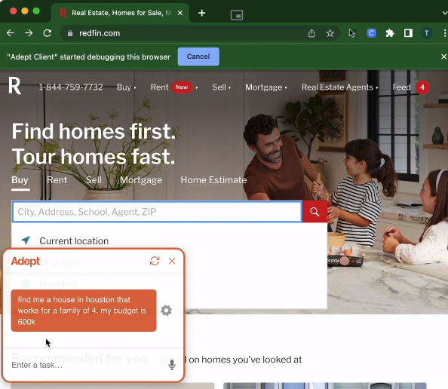Close the Adept panel
448x389 pixels.
click(172, 261)
